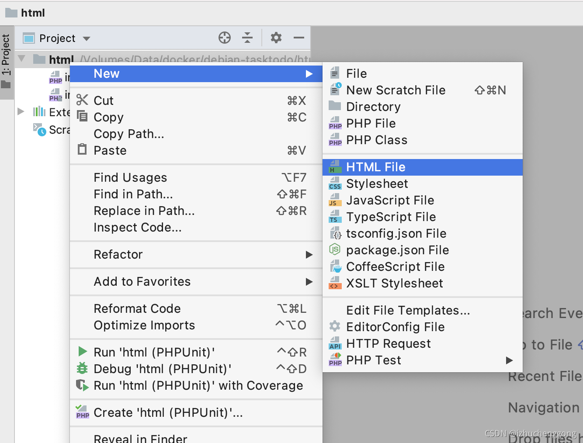Open the Project view dropdown arrow
This screenshot has width=583, height=443.
point(87,38)
